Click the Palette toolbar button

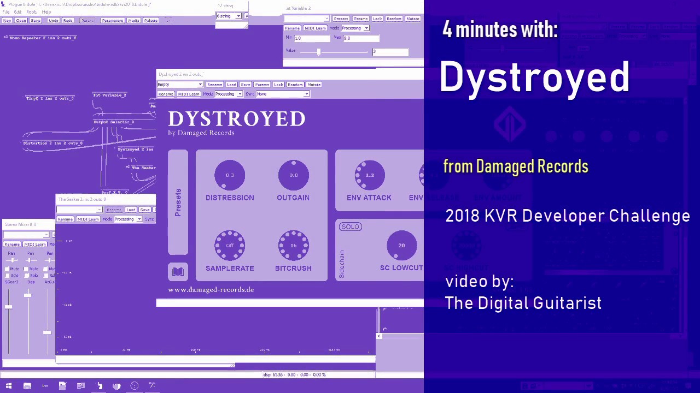coord(151,20)
